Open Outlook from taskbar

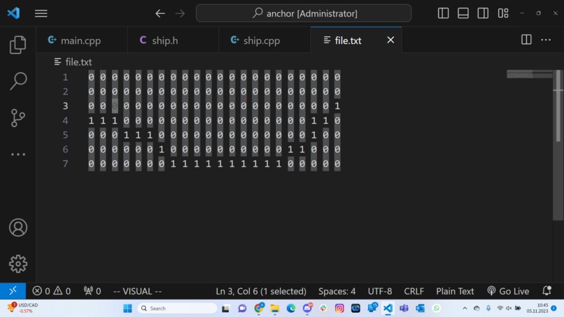(420, 309)
